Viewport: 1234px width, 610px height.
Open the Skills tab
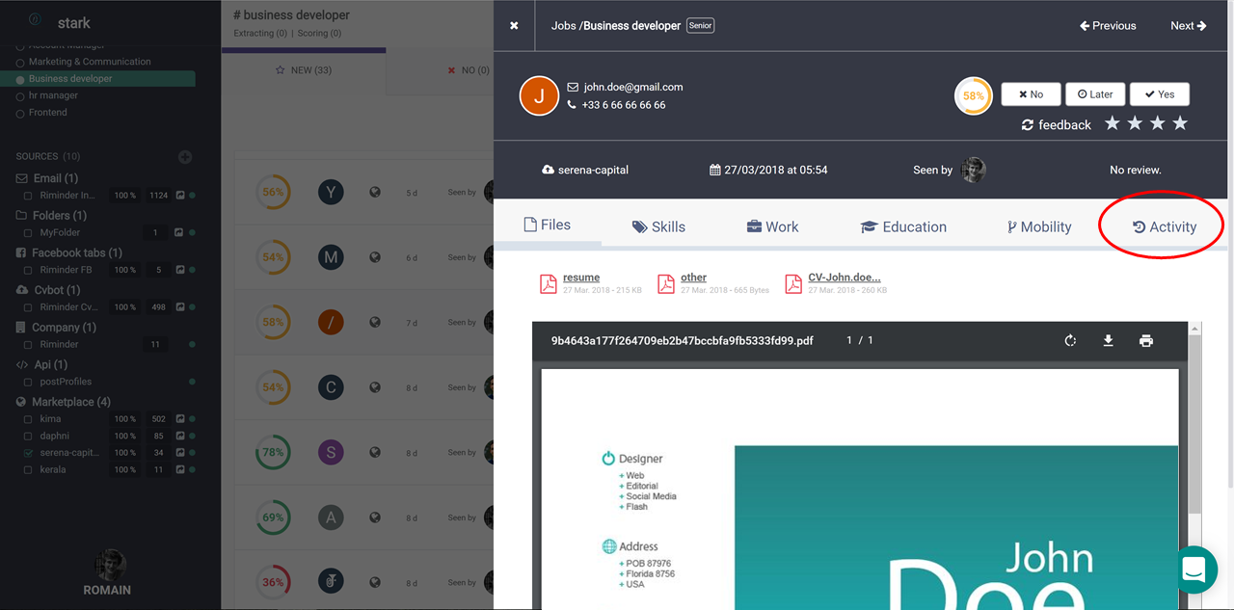658,226
